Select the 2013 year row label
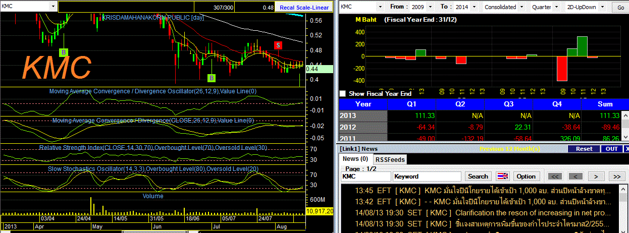 point(363,115)
